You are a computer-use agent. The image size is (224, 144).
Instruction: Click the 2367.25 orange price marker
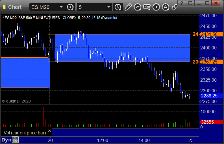(x=211, y=62)
